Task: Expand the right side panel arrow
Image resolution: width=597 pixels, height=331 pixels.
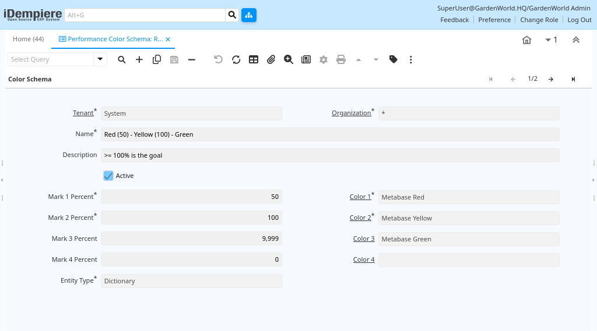Action: [x=593, y=180]
